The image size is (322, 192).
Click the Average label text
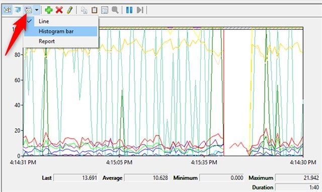click(112, 178)
